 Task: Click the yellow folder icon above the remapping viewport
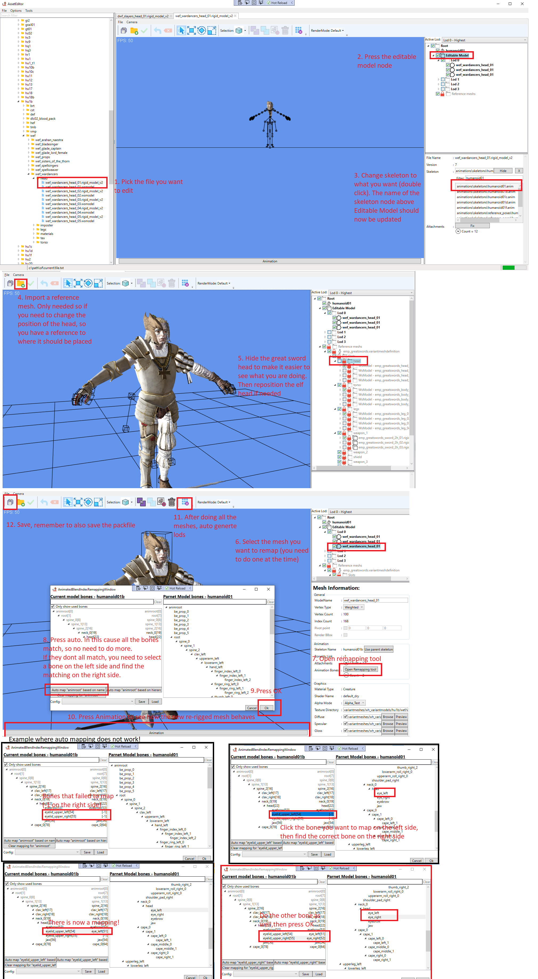point(21,502)
